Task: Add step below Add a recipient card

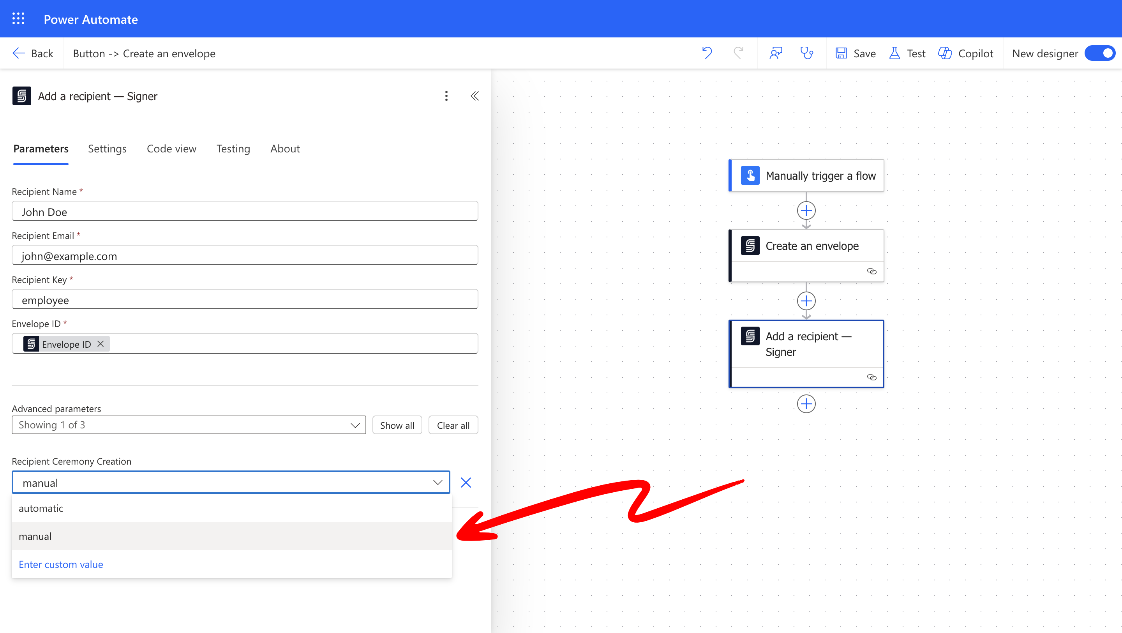Action: (x=806, y=404)
